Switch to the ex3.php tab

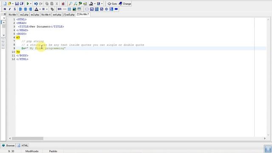click(35, 15)
